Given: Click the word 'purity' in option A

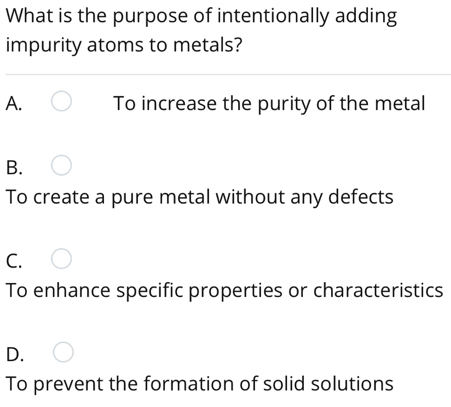Looking at the screenshot, I should click(284, 105).
